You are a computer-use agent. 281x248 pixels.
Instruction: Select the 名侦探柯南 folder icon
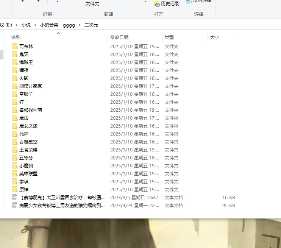[15, 110]
